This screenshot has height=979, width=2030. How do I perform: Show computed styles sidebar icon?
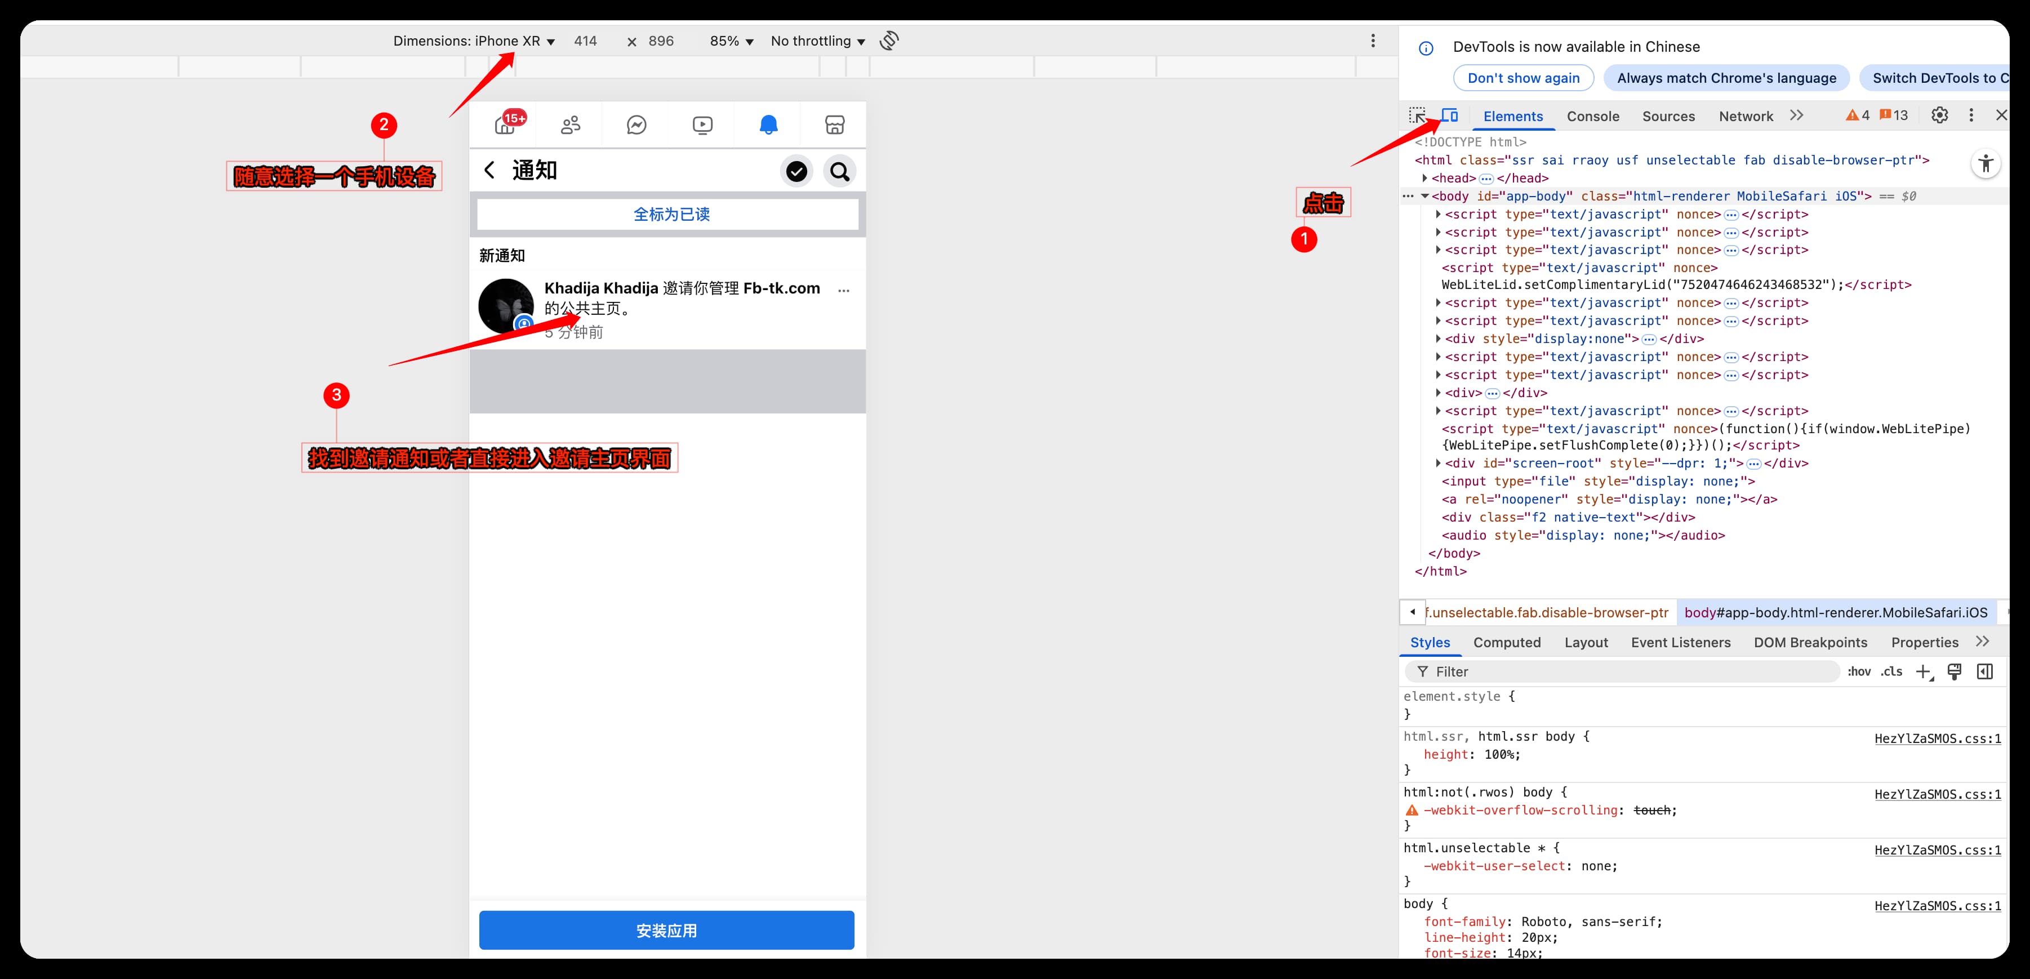click(x=1985, y=671)
